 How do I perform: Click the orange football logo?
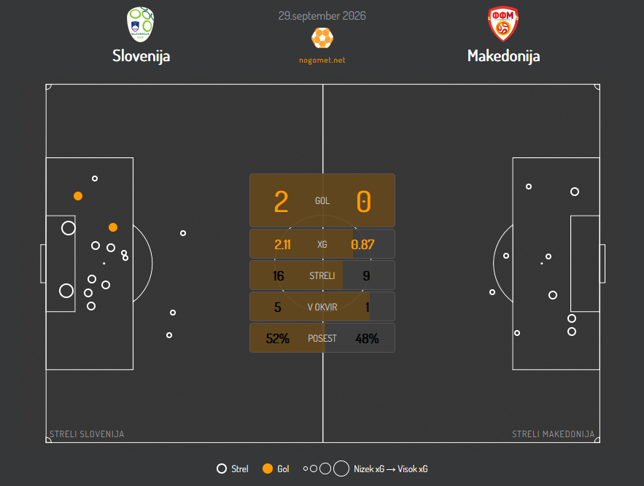(x=322, y=38)
